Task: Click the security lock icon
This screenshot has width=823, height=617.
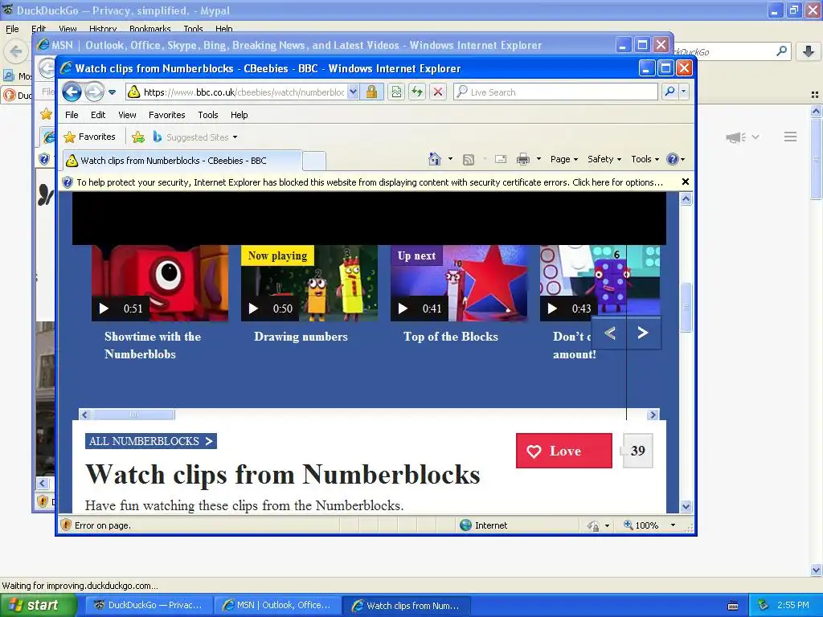Action: point(371,92)
